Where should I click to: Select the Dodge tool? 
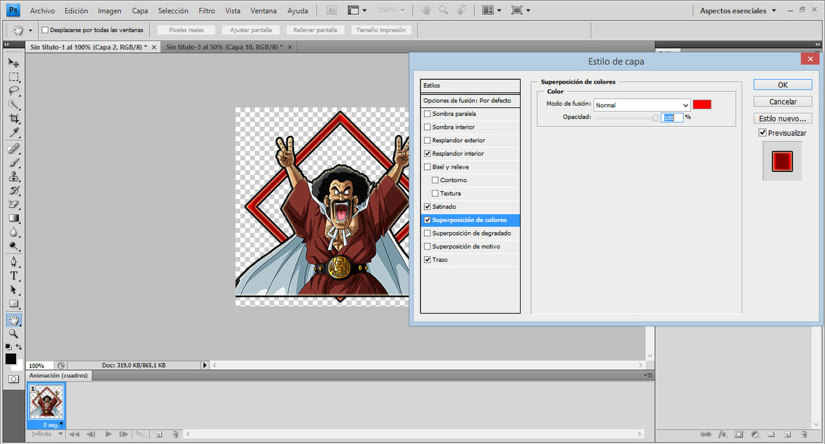pyautogui.click(x=14, y=247)
